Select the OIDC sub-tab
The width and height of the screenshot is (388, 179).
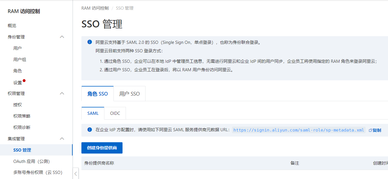point(115,113)
